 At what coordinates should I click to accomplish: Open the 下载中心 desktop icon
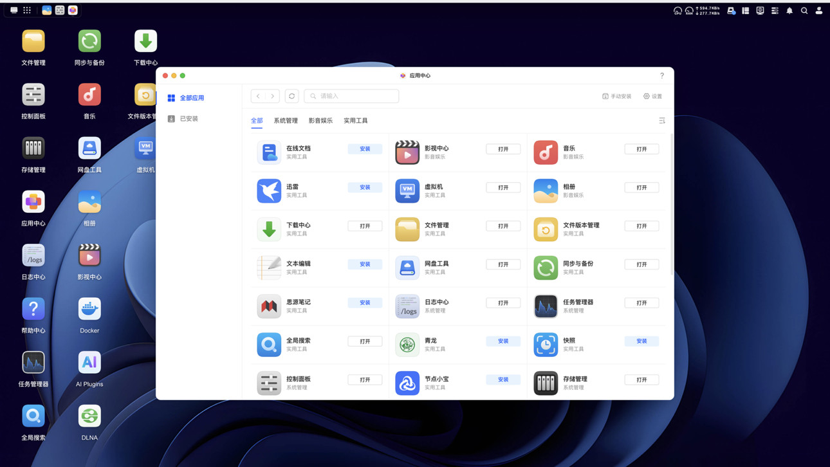145,41
